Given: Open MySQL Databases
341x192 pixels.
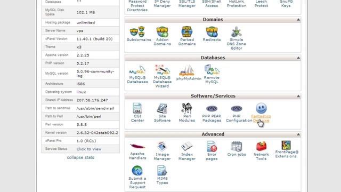Looking at the screenshot, I should click(x=137, y=70).
